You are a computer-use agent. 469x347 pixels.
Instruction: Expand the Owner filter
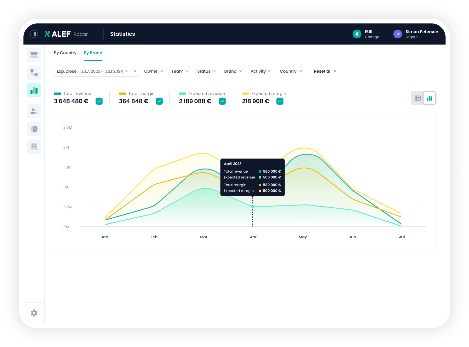point(153,71)
